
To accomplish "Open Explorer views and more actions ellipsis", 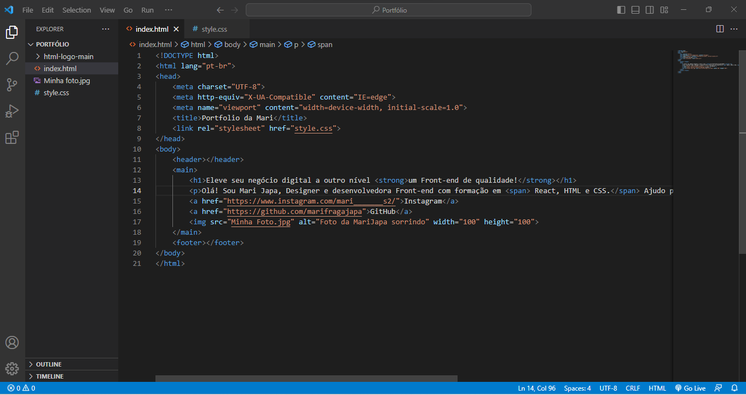I will pos(106,29).
